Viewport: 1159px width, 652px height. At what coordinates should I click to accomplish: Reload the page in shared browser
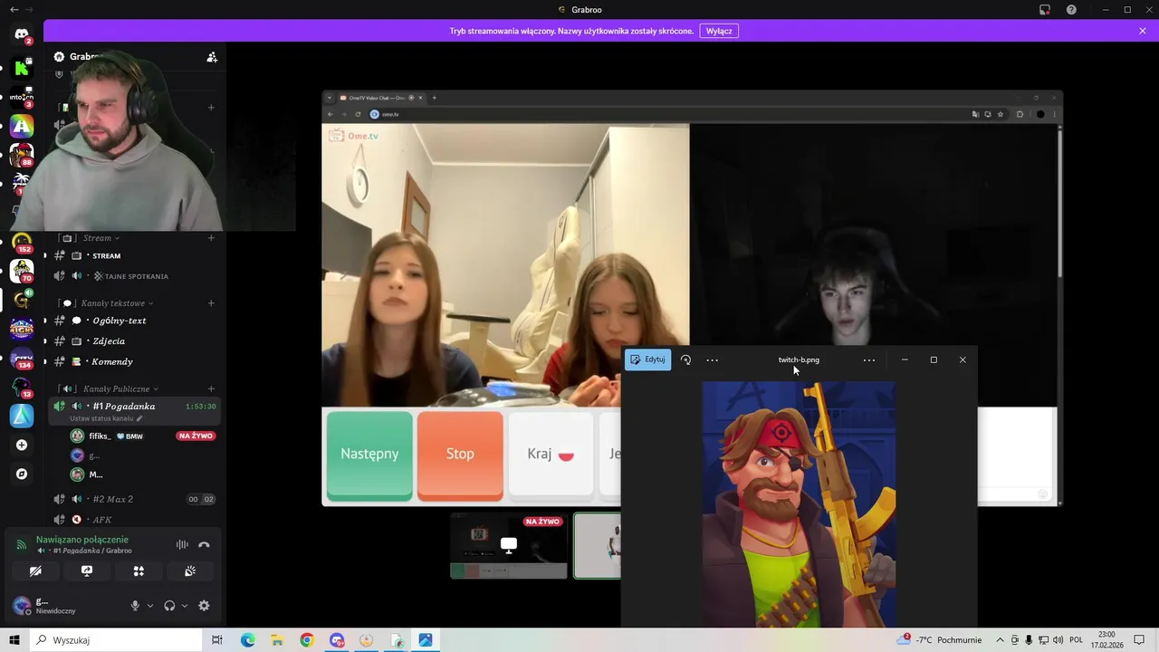tap(359, 114)
